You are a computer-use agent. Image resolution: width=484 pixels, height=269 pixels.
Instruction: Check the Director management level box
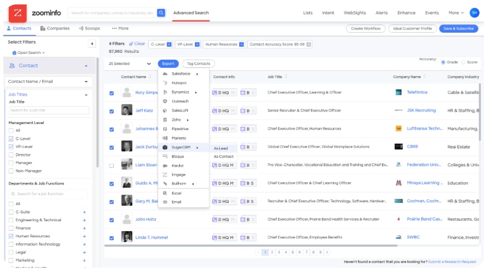pos(11,155)
